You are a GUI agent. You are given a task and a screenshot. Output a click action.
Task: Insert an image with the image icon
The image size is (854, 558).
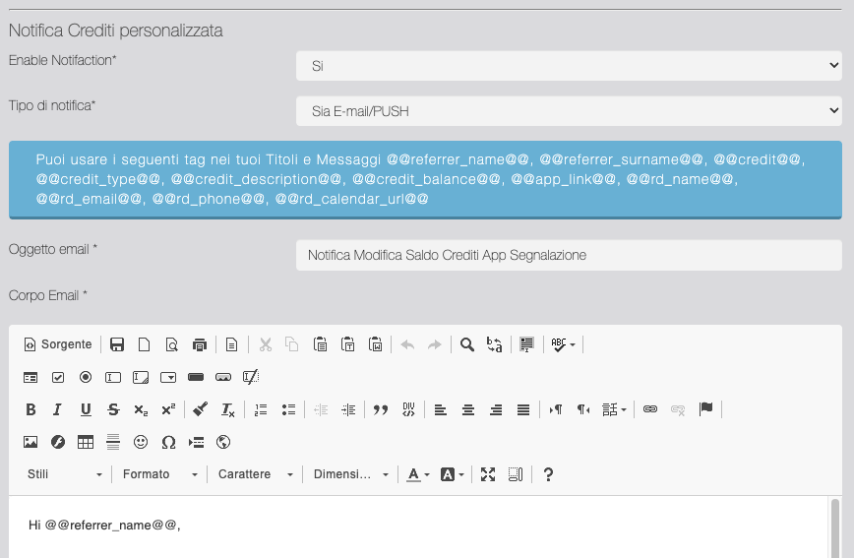click(x=30, y=442)
